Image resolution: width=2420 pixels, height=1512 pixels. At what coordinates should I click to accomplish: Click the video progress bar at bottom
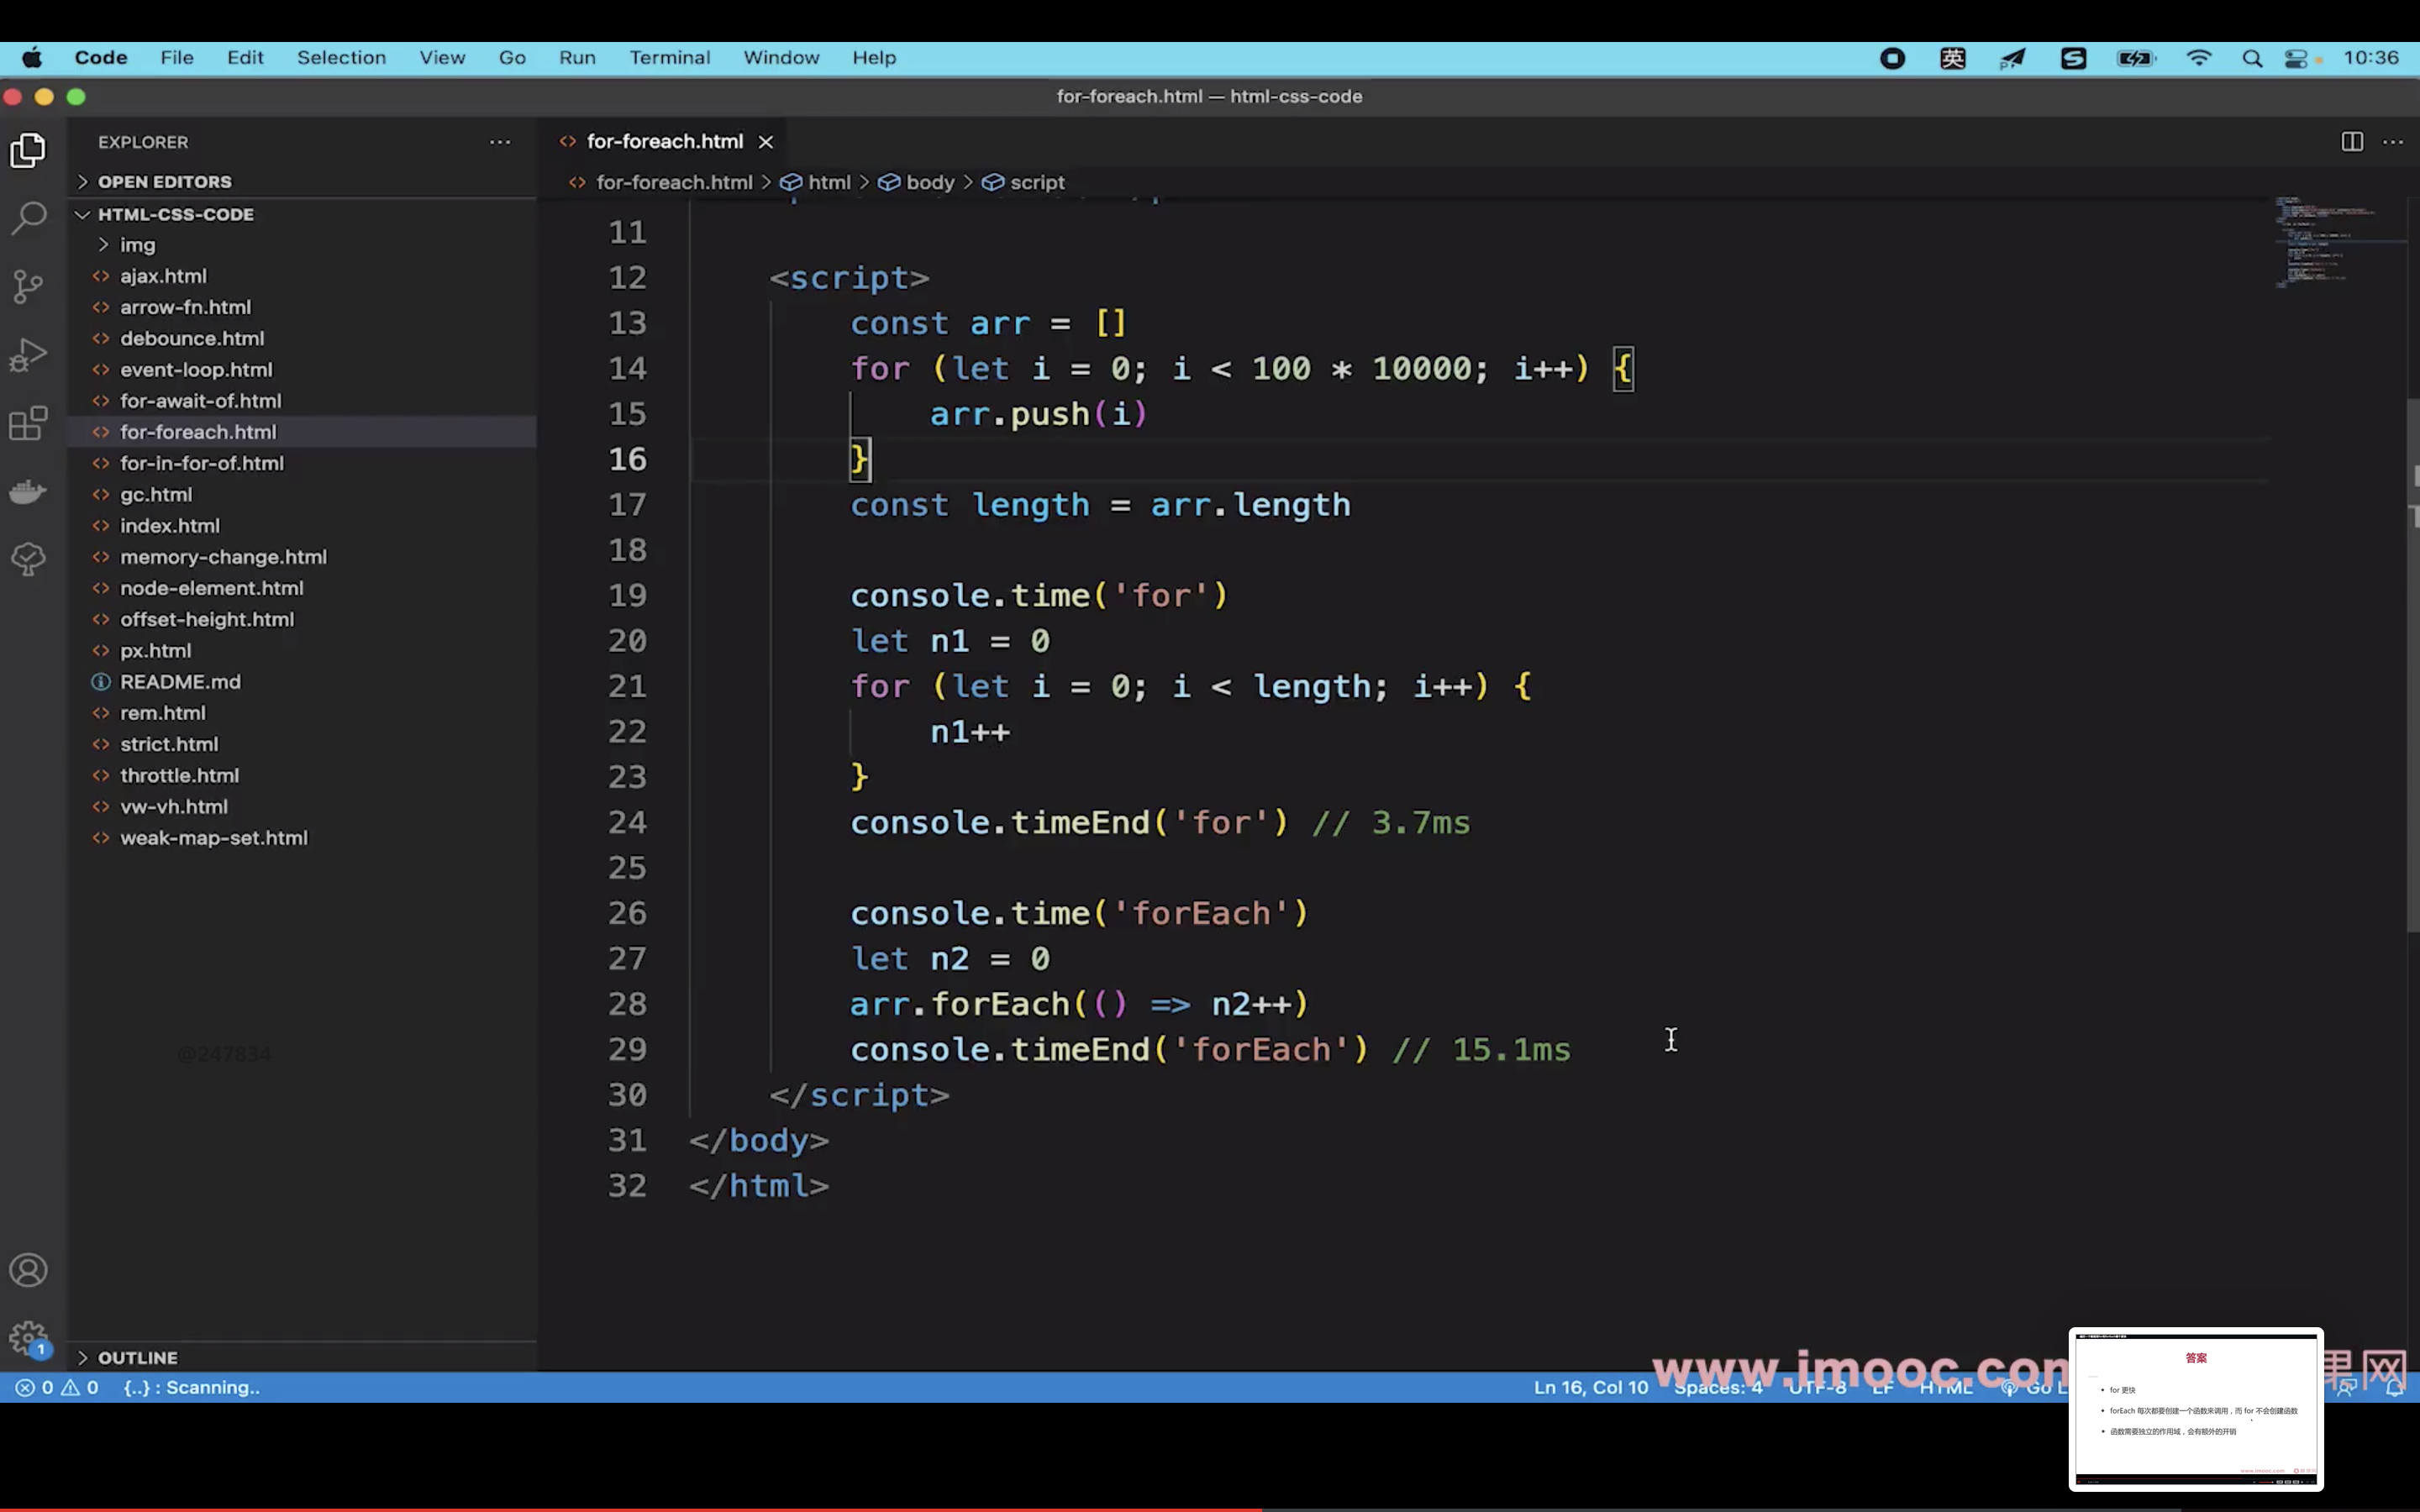[1210, 1508]
